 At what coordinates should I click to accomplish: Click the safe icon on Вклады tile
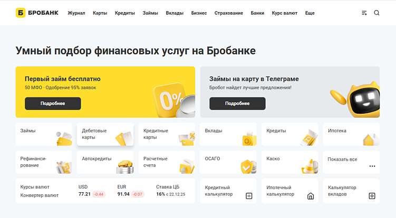[249, 138]
